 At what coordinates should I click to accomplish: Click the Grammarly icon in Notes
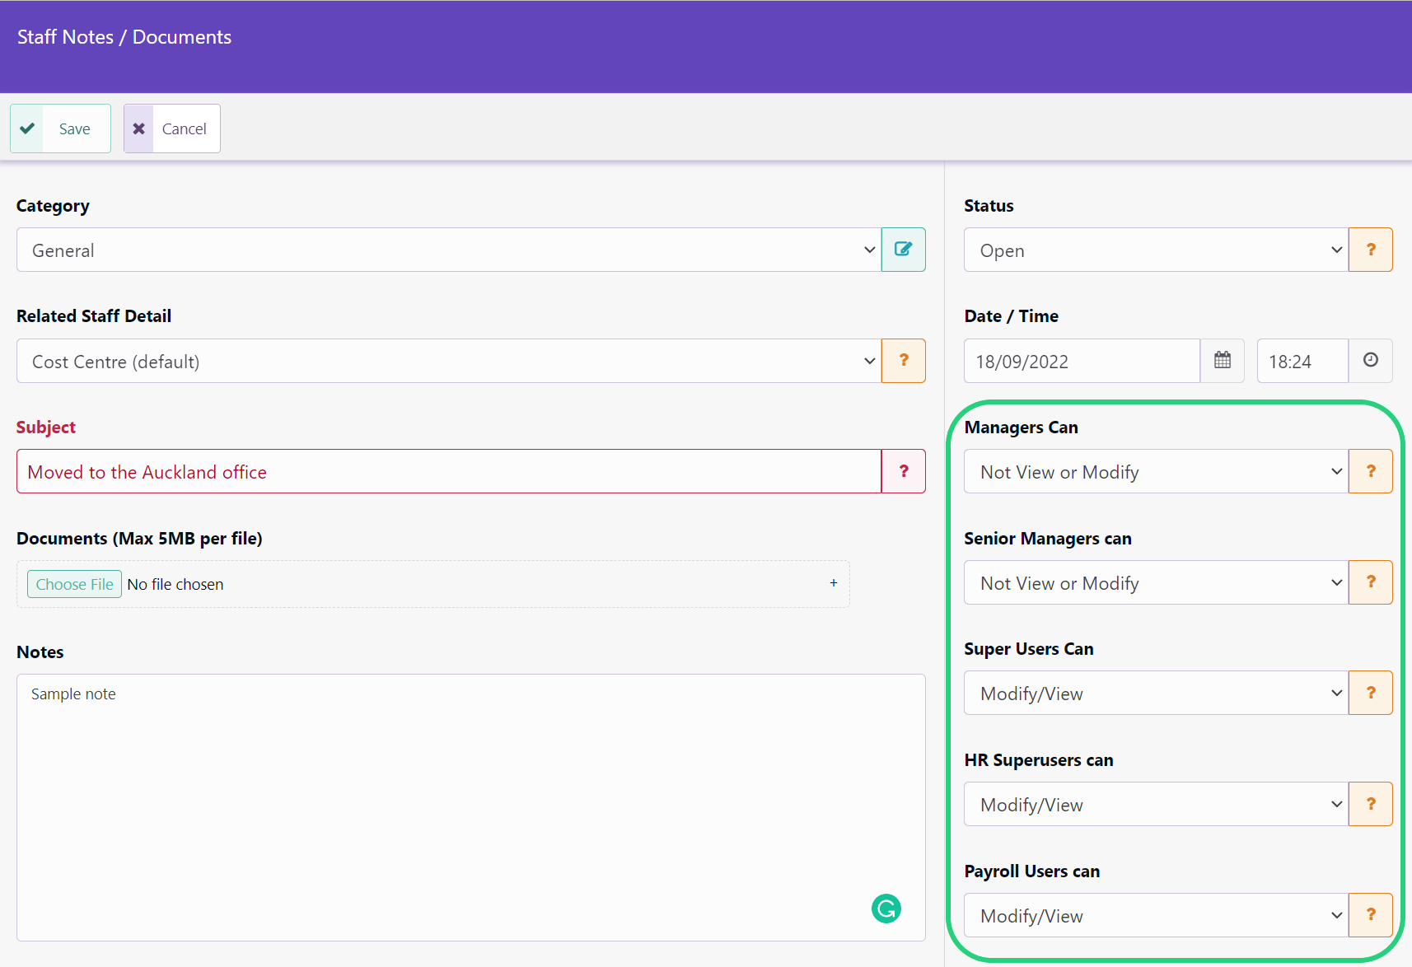[x=886, y=909]
